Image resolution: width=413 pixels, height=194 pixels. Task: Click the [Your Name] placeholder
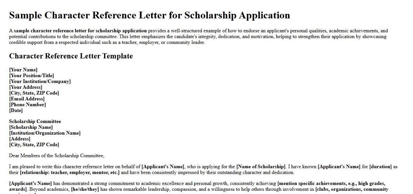tap(23, 70)
